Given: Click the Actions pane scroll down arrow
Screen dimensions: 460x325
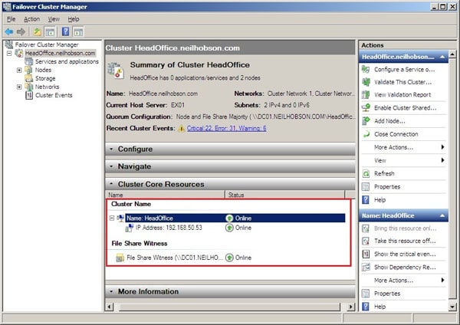Looking at the screenshot, I should [452, 307].
